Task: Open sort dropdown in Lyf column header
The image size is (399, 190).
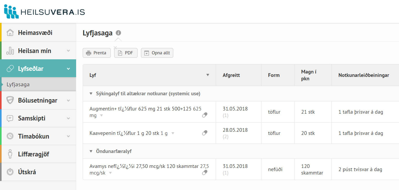Action: 208,75
